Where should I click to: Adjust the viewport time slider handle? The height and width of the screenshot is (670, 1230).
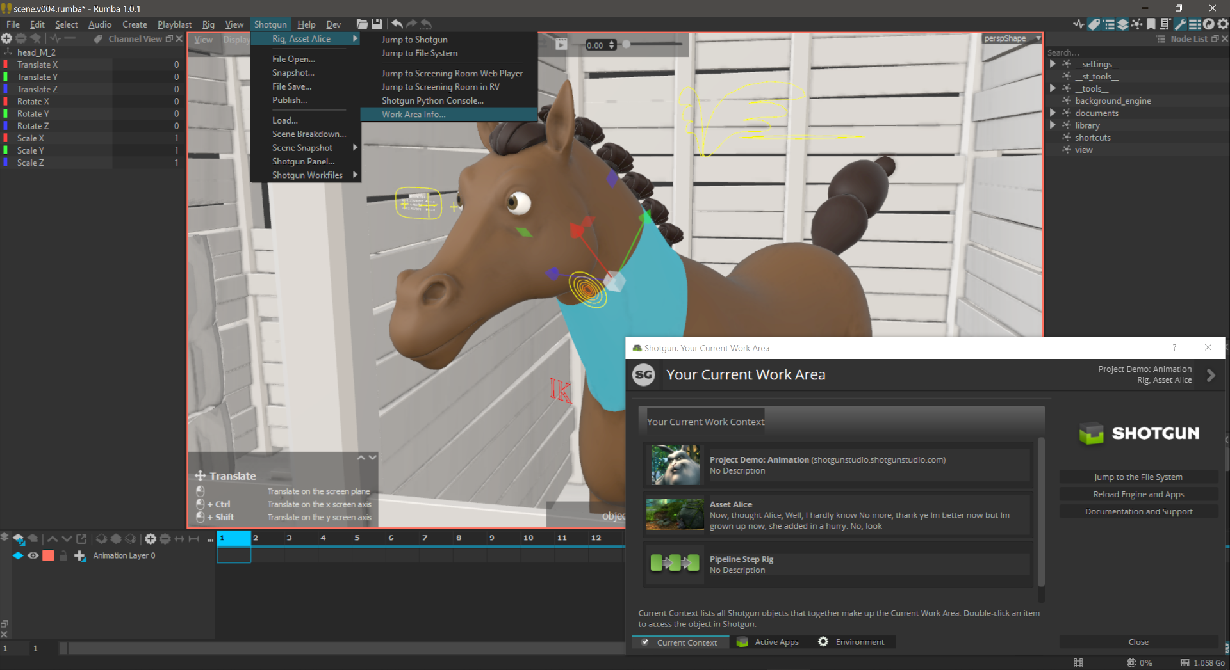pyautogui.click(x=627, y=44)
